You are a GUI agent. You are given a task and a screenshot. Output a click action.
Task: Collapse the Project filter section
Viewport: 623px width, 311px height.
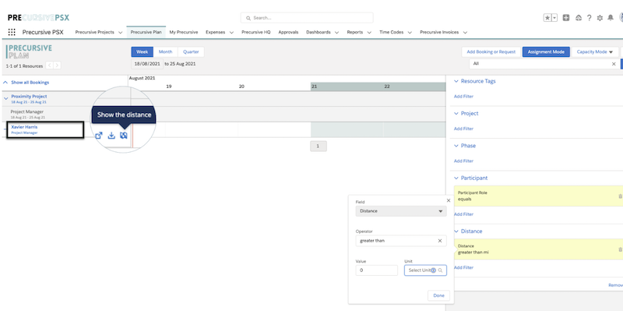click(456, 113)
